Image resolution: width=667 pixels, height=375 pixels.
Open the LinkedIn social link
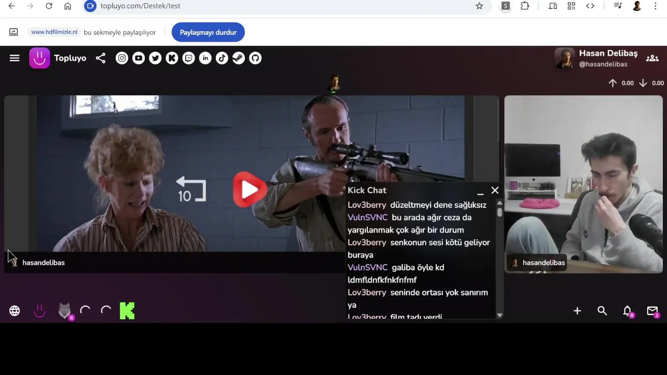205,58
